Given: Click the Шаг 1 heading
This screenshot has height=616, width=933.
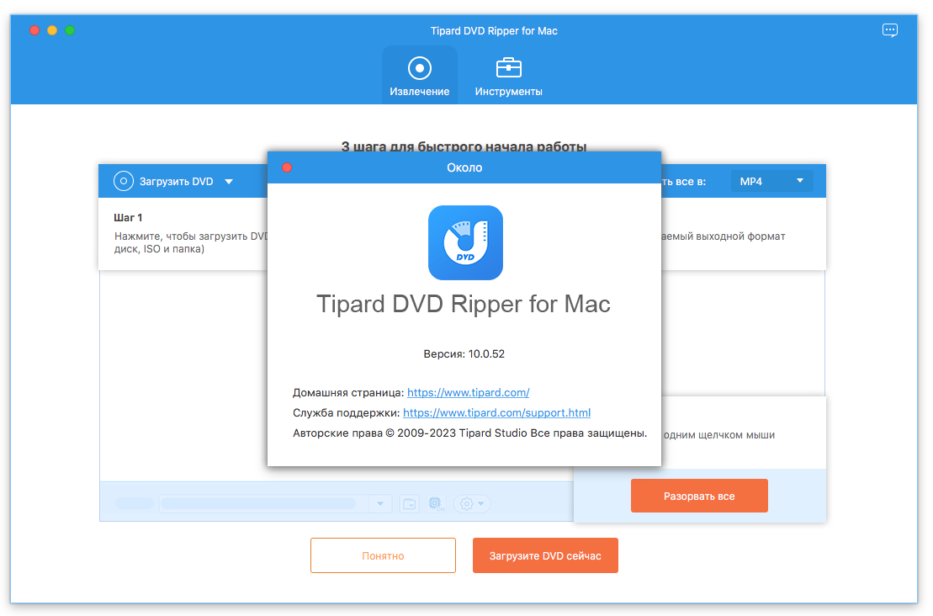Looking at the screenshot, I should pos(128,218).
